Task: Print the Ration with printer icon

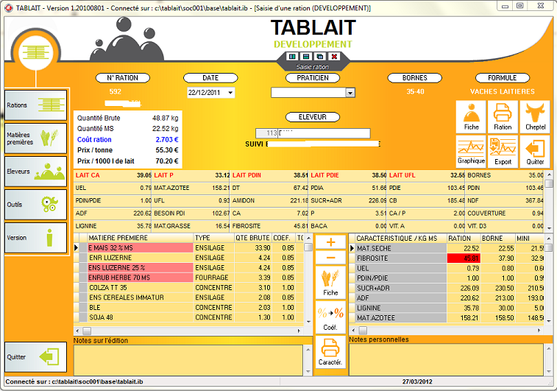Action: (503, 117)
